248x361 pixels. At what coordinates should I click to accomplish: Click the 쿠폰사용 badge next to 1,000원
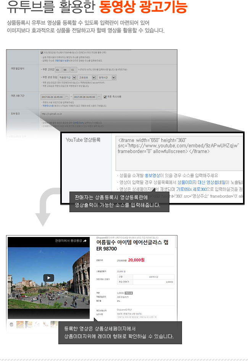pyautogui.click(x=129, y=293)
